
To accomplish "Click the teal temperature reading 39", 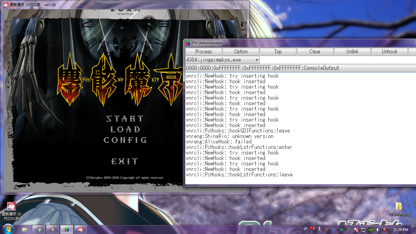I will pyautogui.click(x=341, y=230).
